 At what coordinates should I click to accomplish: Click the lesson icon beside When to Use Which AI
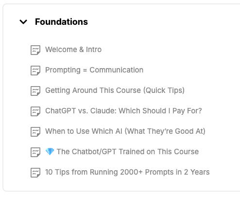click(35, 132)
